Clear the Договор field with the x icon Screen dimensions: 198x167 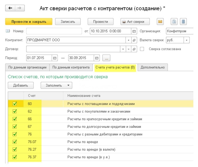[x=128, y=49]
